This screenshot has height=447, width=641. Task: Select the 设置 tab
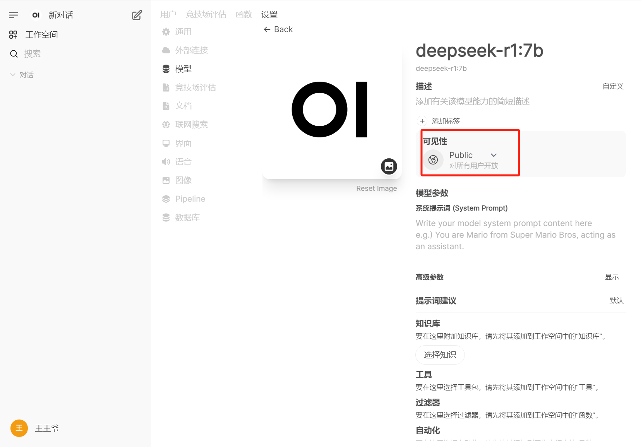269,15
